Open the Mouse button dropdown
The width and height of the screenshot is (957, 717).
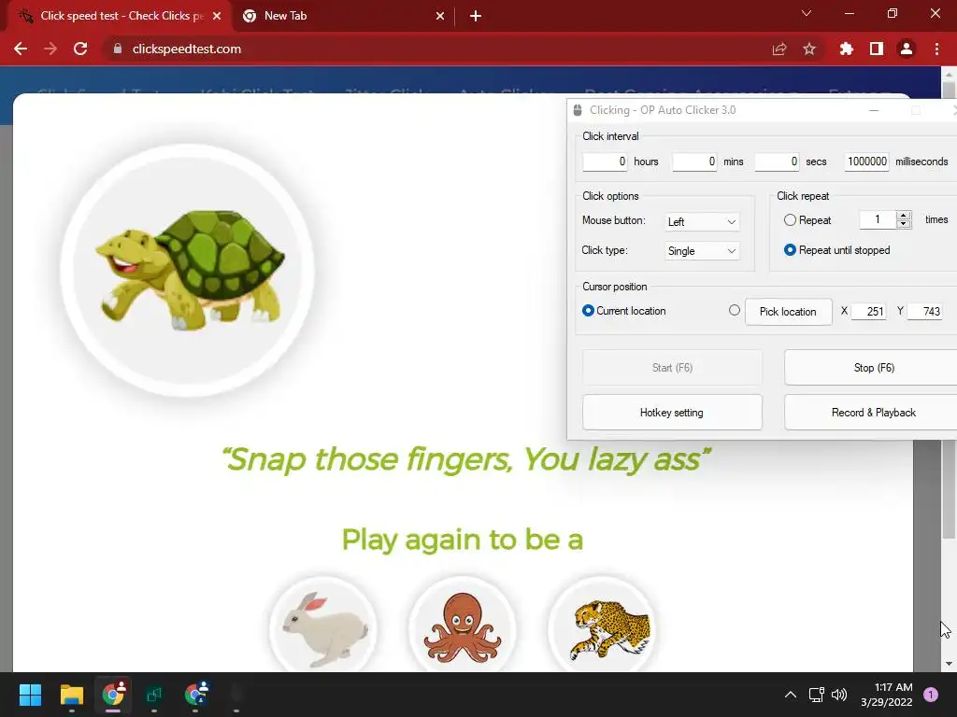coord(702,222)
